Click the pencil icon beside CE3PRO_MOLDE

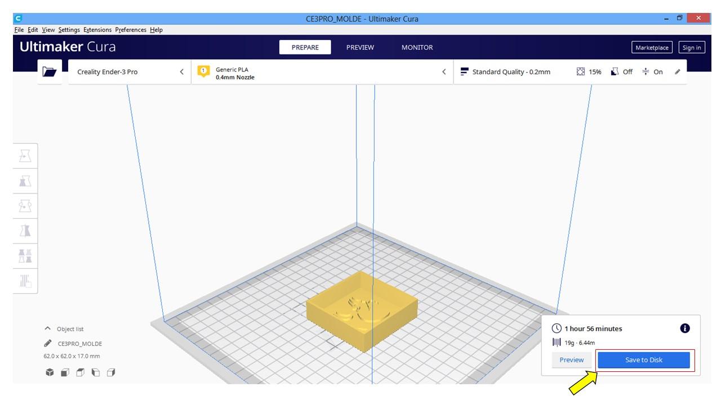(x=48, y=344)
